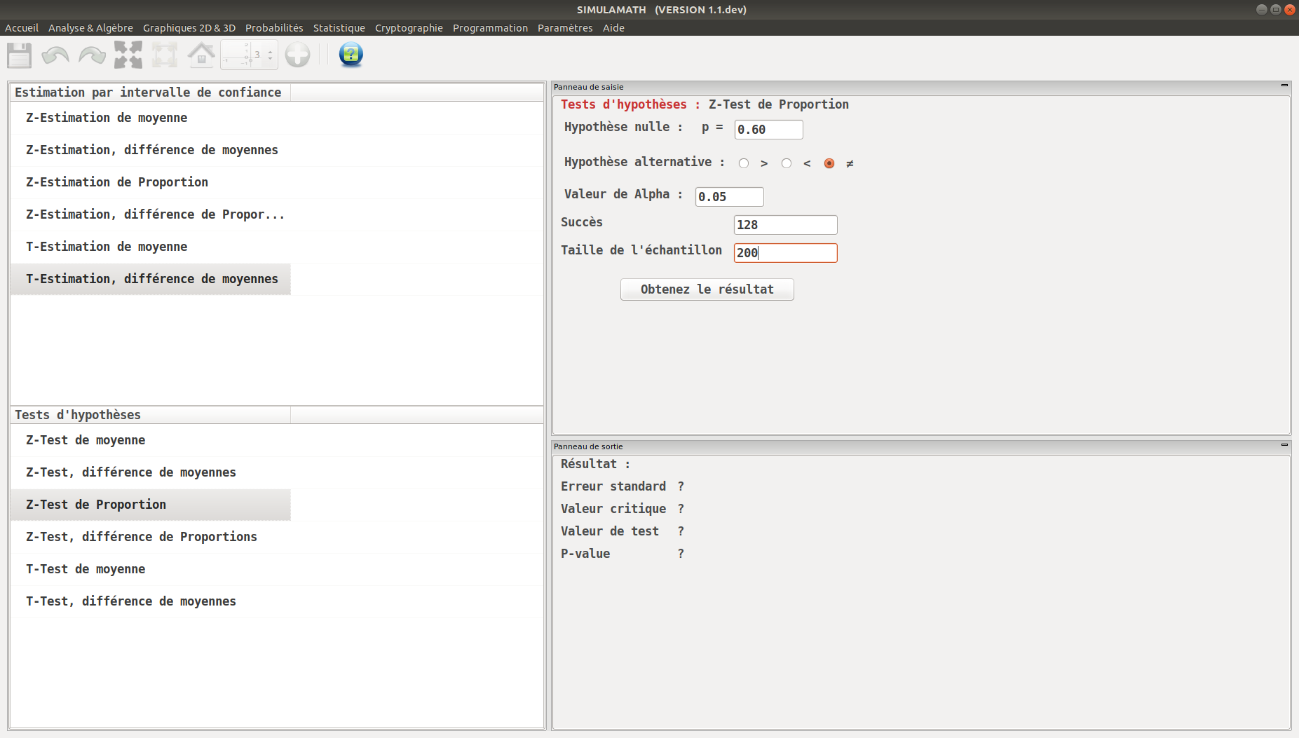The image size is (1299, 738).
Task: Click the undo arrow icon
Action: 55,55
